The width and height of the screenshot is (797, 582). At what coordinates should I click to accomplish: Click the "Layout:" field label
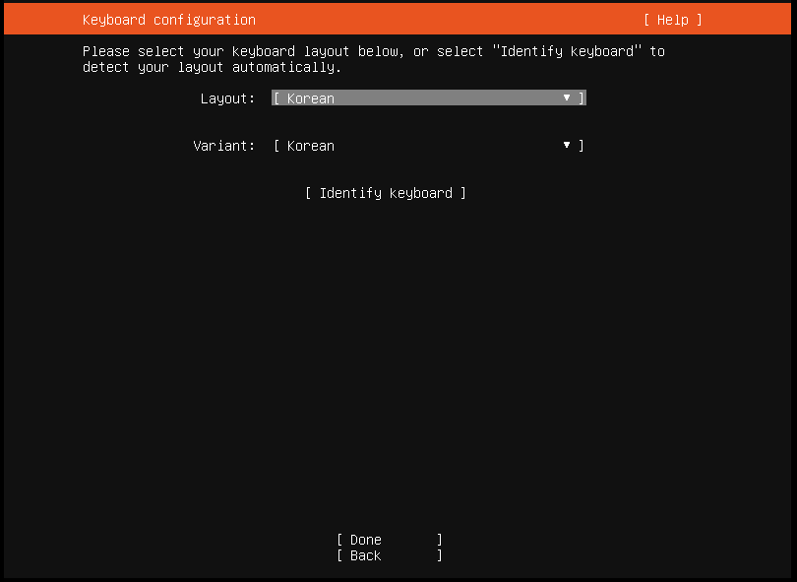[x=227, y=98]
